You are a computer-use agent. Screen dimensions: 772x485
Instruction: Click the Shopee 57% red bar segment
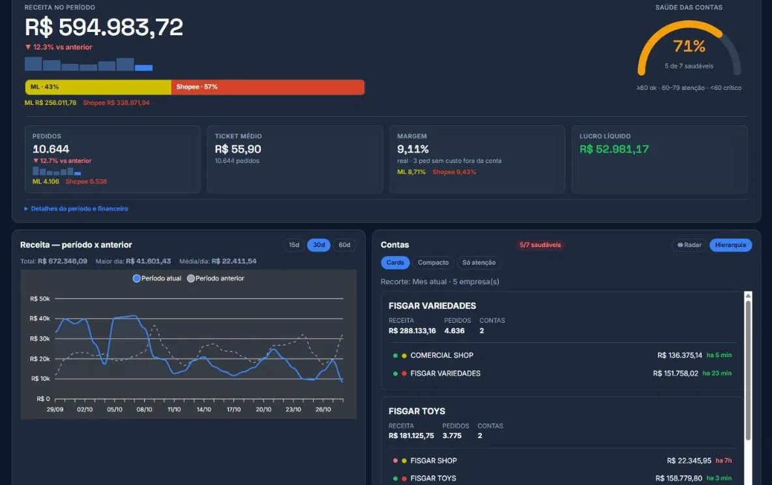click(268, 87)
